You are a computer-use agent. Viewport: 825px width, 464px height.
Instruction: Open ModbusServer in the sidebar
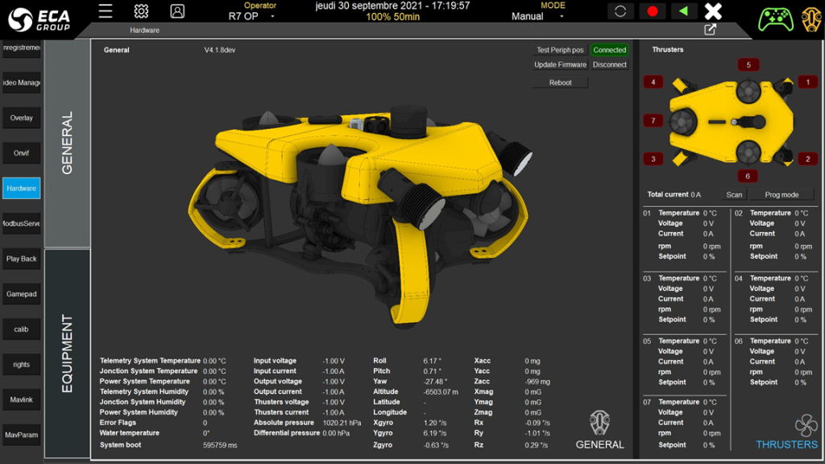pos(21,224)
